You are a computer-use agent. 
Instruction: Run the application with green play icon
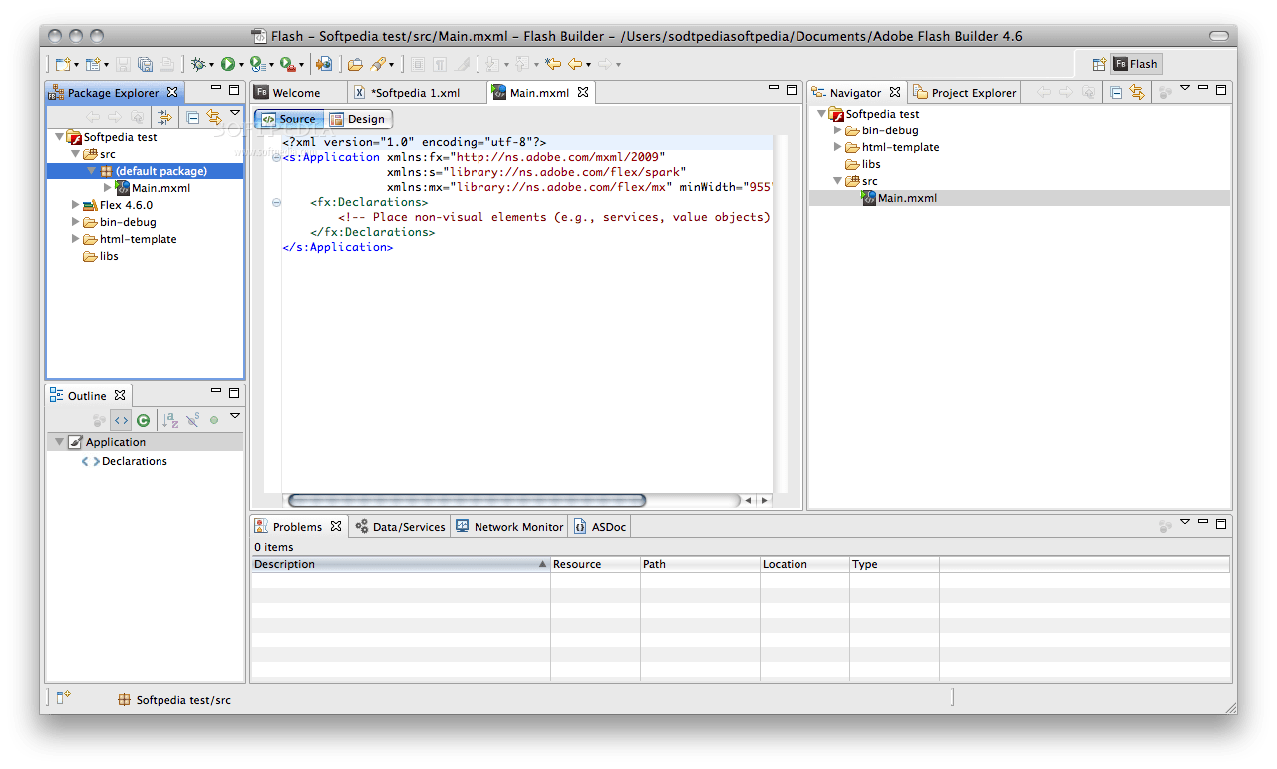coord(228,64)
